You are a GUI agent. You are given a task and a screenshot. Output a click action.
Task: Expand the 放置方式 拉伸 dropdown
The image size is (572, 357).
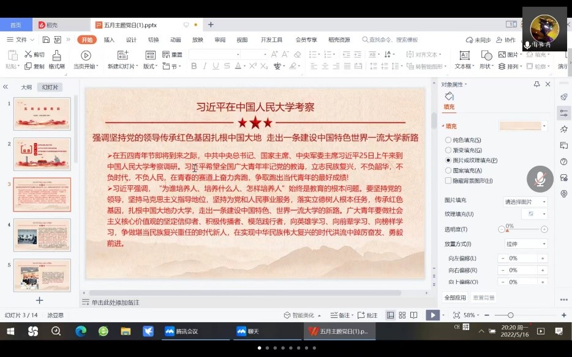pos(525,243)
